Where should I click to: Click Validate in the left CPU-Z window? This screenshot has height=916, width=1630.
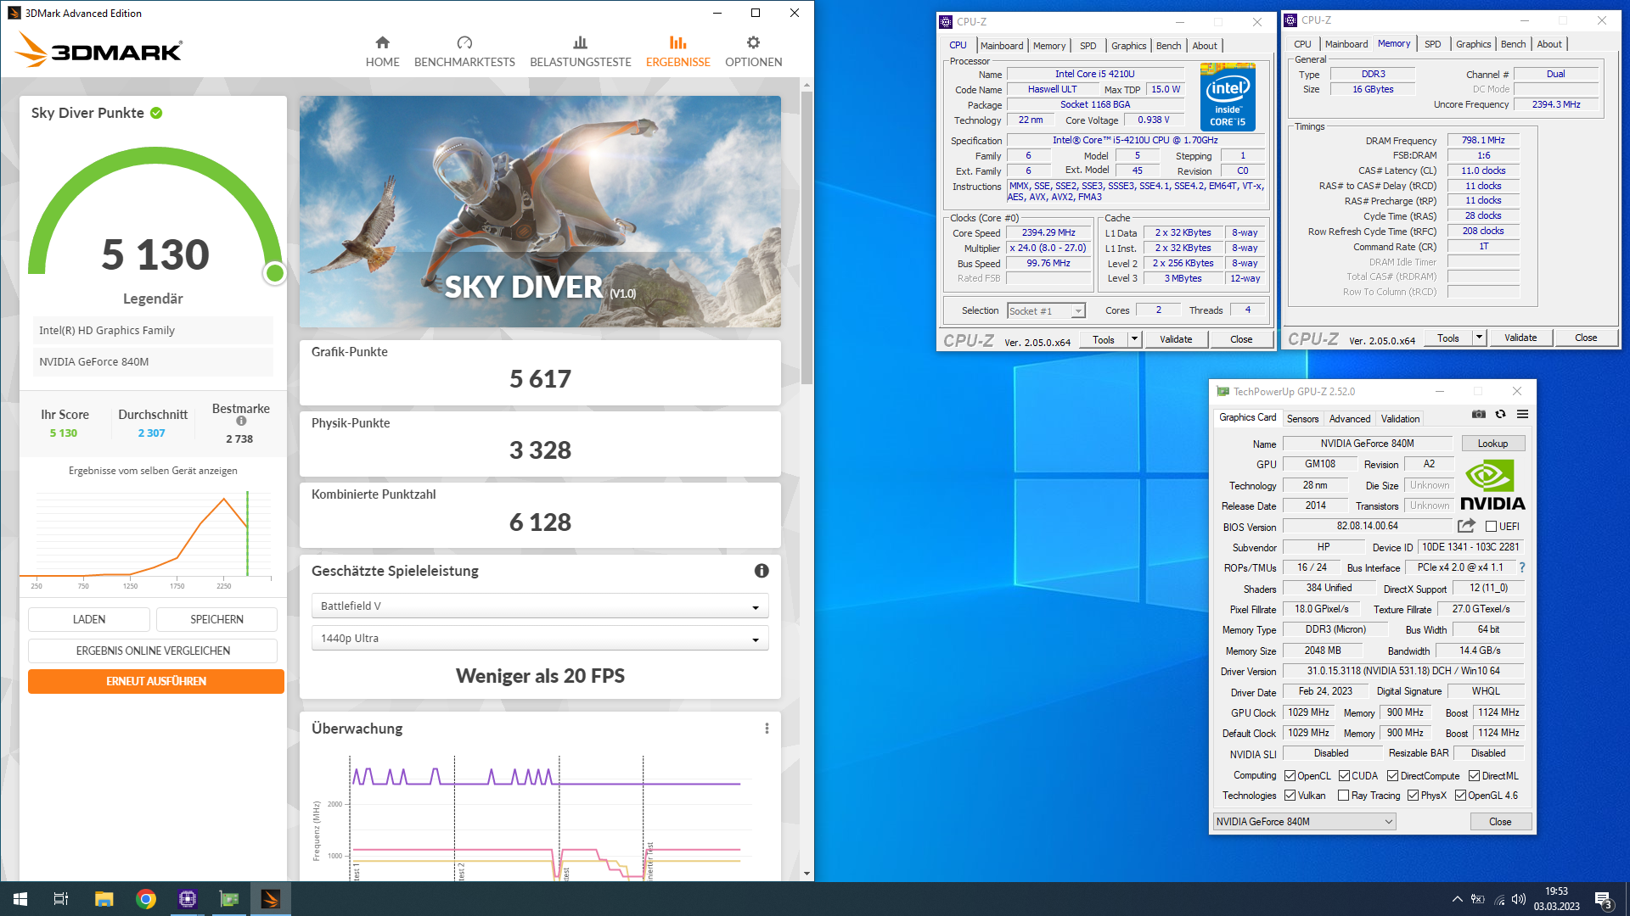(1176, 339)
